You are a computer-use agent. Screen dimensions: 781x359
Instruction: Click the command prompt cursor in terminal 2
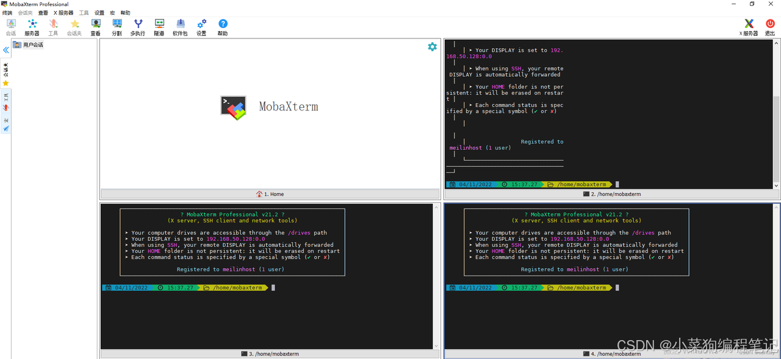coord(617,184)
